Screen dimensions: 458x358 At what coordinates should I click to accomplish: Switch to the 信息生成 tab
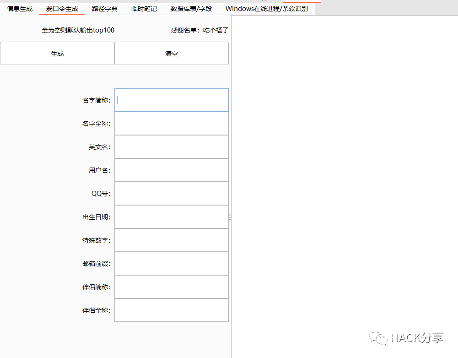(20, 9)
